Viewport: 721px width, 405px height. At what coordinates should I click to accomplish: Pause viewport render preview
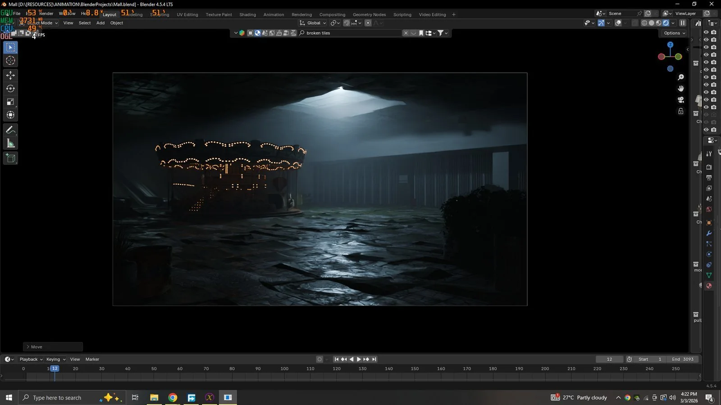[683, 23]
